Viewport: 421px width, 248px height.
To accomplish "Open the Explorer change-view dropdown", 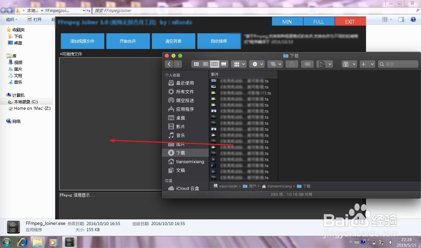I will [x=391, y=20].
